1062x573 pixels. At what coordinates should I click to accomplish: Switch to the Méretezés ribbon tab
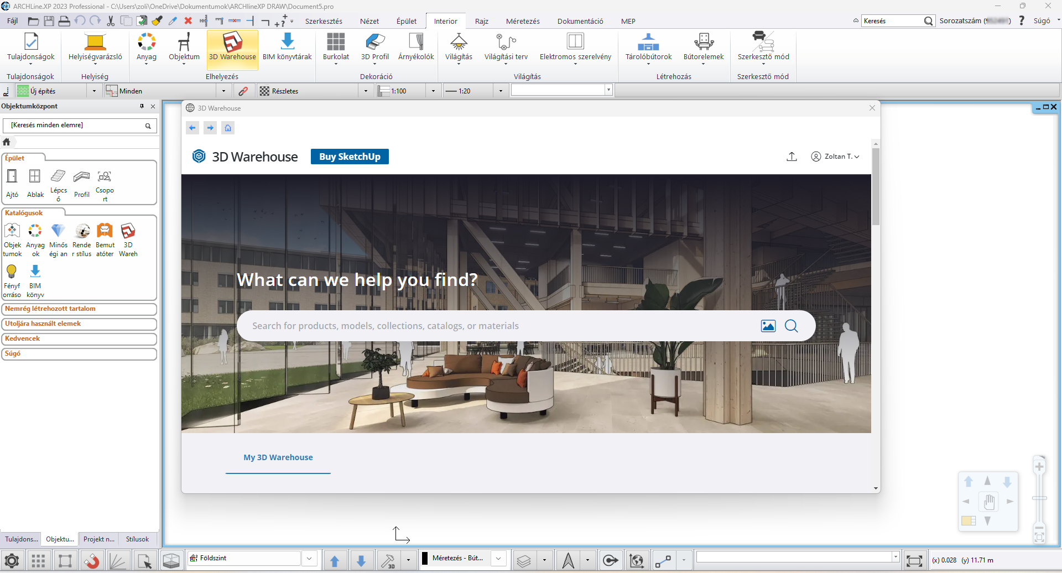click(523, 21)
